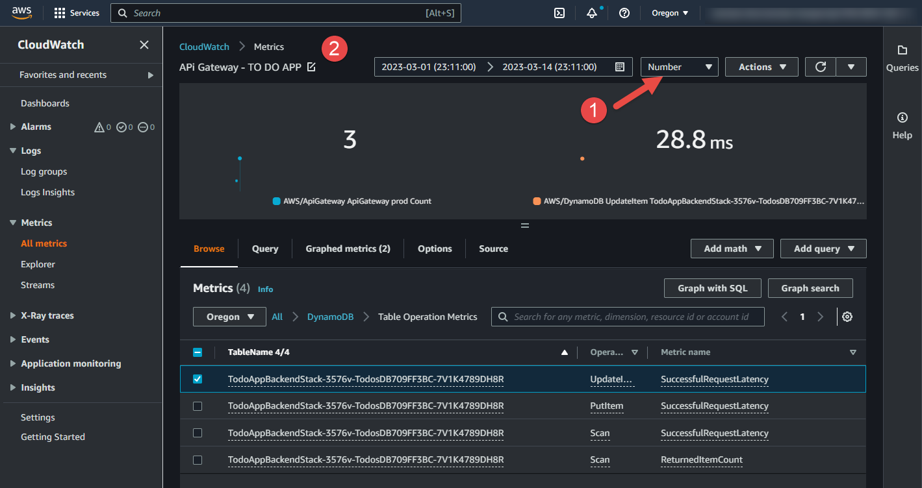This screenshot has width=922, height=488.
Task: Close the CloudWatch navigation panel
Action: [144, 45]
